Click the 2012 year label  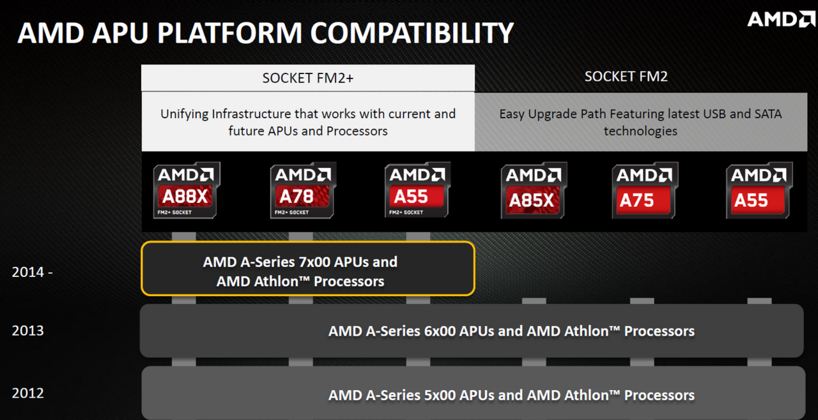[27, 393]
